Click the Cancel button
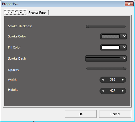This screenshot has width=135, height=122. pos(115,114)
